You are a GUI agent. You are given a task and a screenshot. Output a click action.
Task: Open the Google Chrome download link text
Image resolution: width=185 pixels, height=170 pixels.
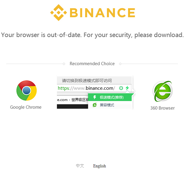click(x=26, y=107)
